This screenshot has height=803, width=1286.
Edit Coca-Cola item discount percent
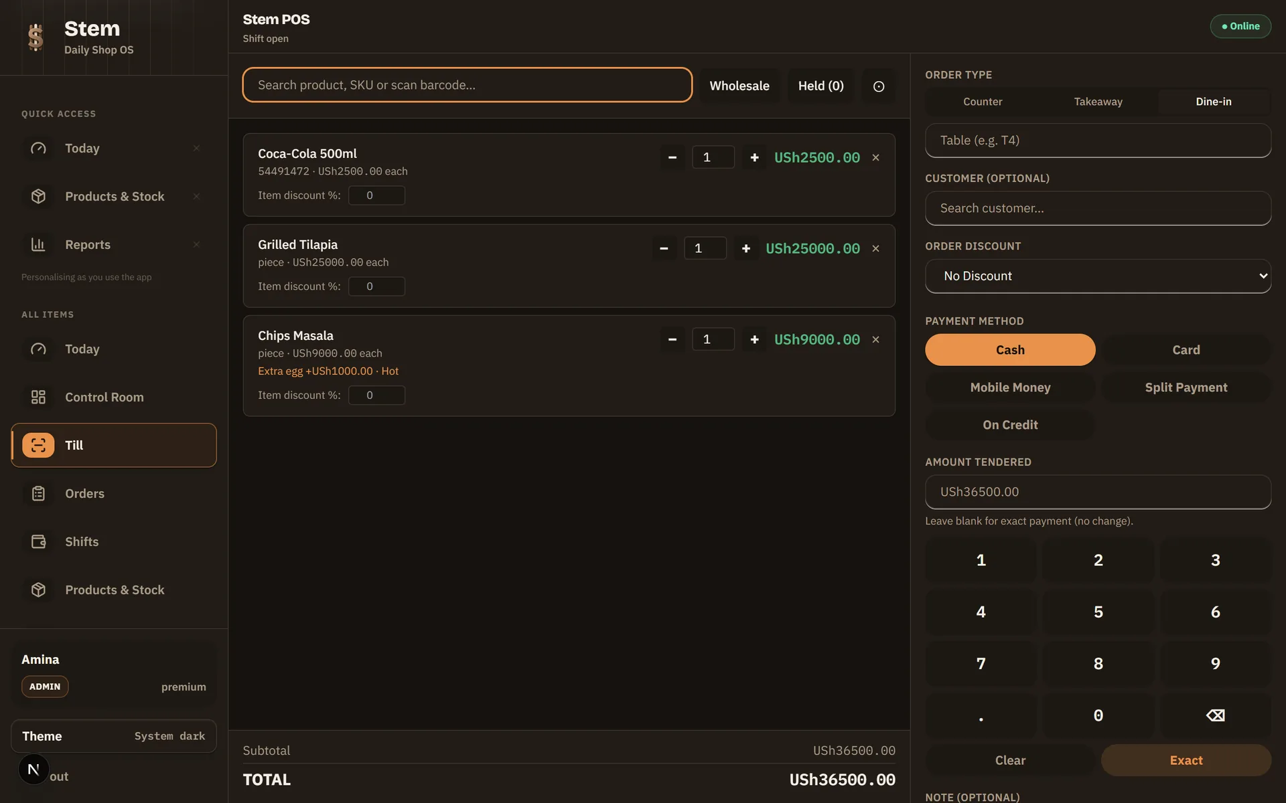376,195
